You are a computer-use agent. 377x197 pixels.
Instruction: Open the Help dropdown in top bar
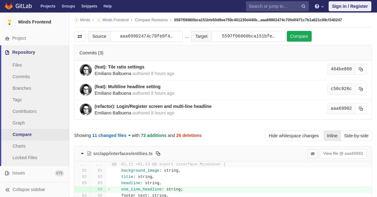(319, 6)
